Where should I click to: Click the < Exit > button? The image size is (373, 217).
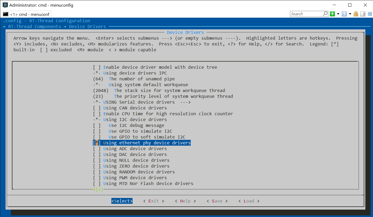point(154,201)
